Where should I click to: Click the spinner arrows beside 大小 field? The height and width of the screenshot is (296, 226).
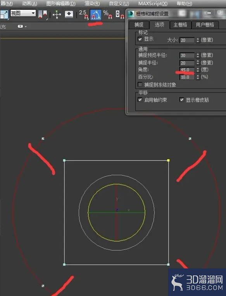point(198,40)
